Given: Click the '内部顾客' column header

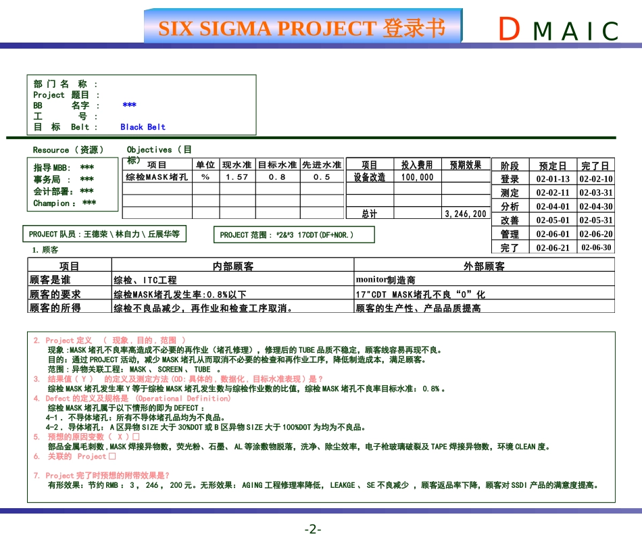Looking at the screenshot, I should tap(233, 266).
